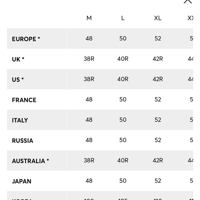200x200 pixels.
Task: Click the AUSTRALIA * row label
Action: (30, 161)
